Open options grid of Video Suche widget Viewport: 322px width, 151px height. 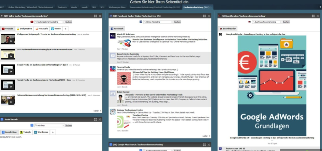pos(95,16)
